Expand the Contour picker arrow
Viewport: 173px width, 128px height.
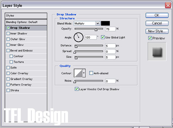click(84, 73)
